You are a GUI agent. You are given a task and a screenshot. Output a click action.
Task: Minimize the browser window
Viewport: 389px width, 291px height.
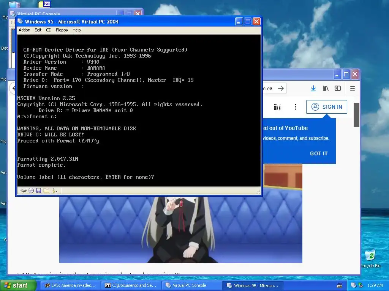pos(337,74)
